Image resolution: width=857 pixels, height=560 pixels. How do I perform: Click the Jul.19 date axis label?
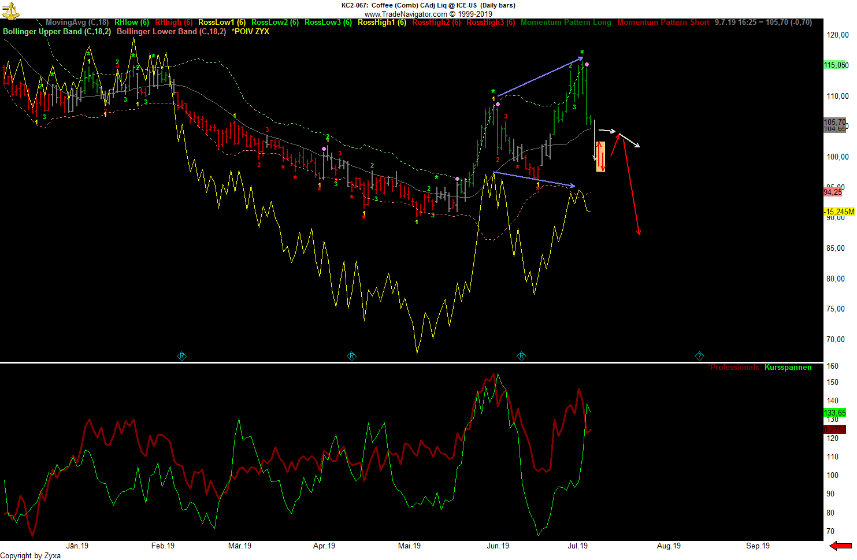click(x=577, y=546)
